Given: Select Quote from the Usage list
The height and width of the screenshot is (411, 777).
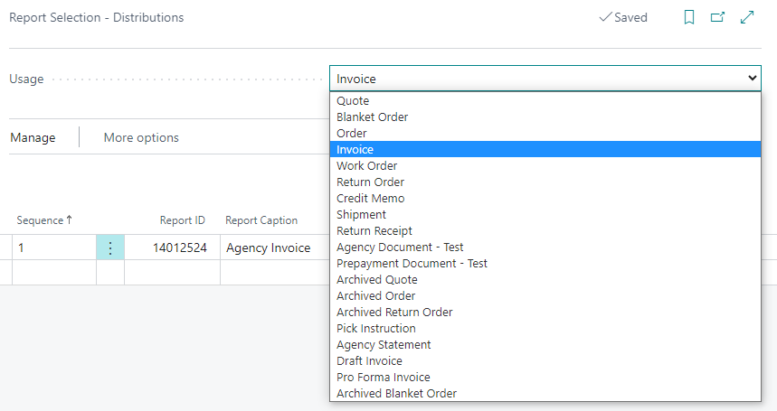Looking at the screenshot, I should (x=353, y=101).
